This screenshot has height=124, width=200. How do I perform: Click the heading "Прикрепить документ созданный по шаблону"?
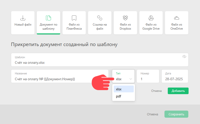(x=64, y=45)
